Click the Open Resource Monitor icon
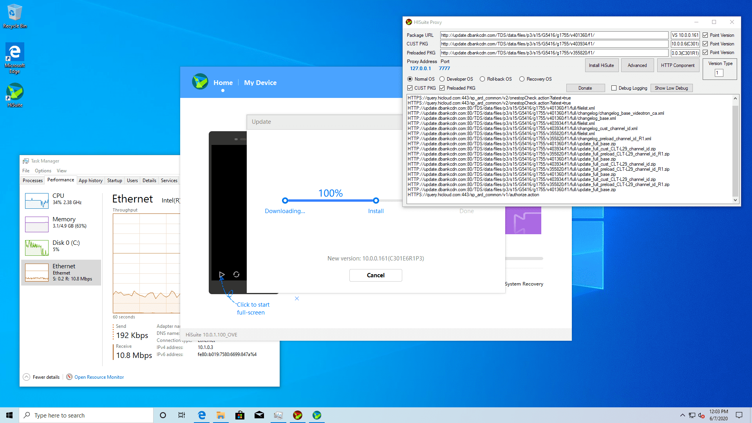Image resolution: width=752 pixels, height=423 pixels. tap(69, 377)
